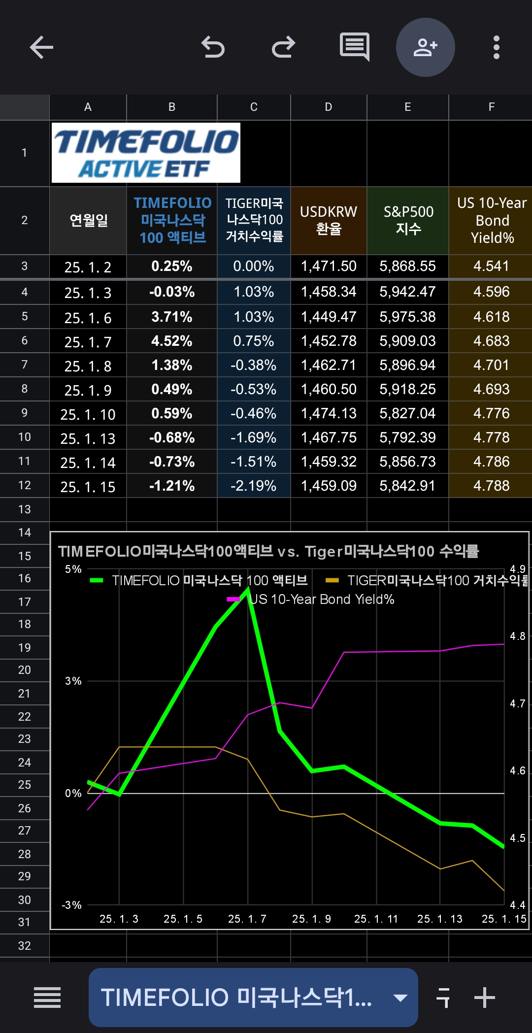The image size is (532, 1033).
Task: Open the three-dot overflow menu
Action: coord(497,47)
